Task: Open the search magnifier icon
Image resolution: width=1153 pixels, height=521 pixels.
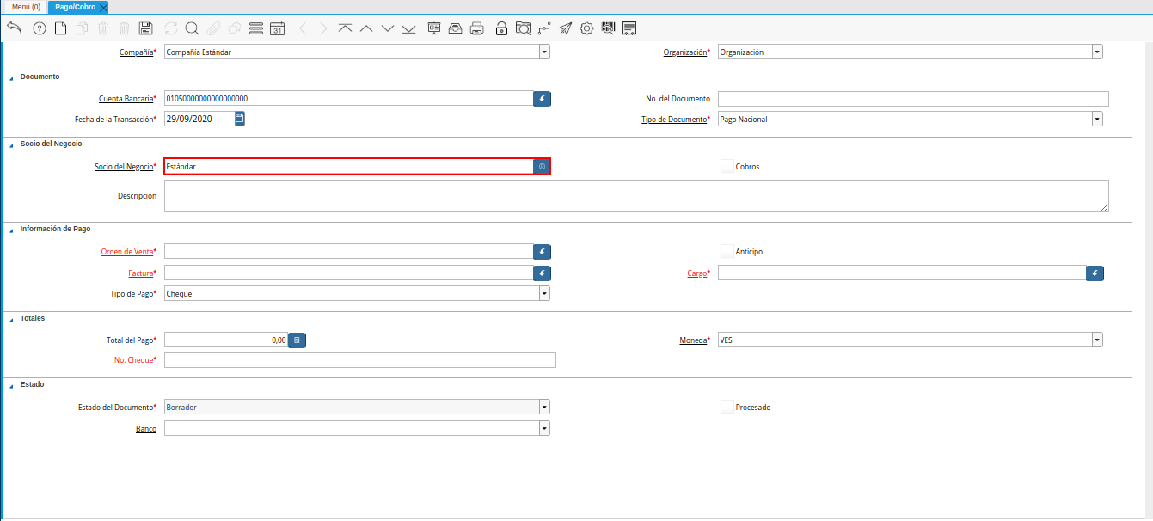Action: coord(192,28)
